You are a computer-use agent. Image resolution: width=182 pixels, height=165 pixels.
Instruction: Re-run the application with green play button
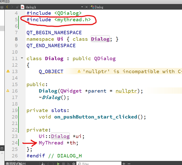58,164
